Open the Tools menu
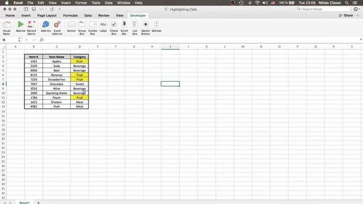The width and height of the screenshot is (363, 204). [96, 3]
